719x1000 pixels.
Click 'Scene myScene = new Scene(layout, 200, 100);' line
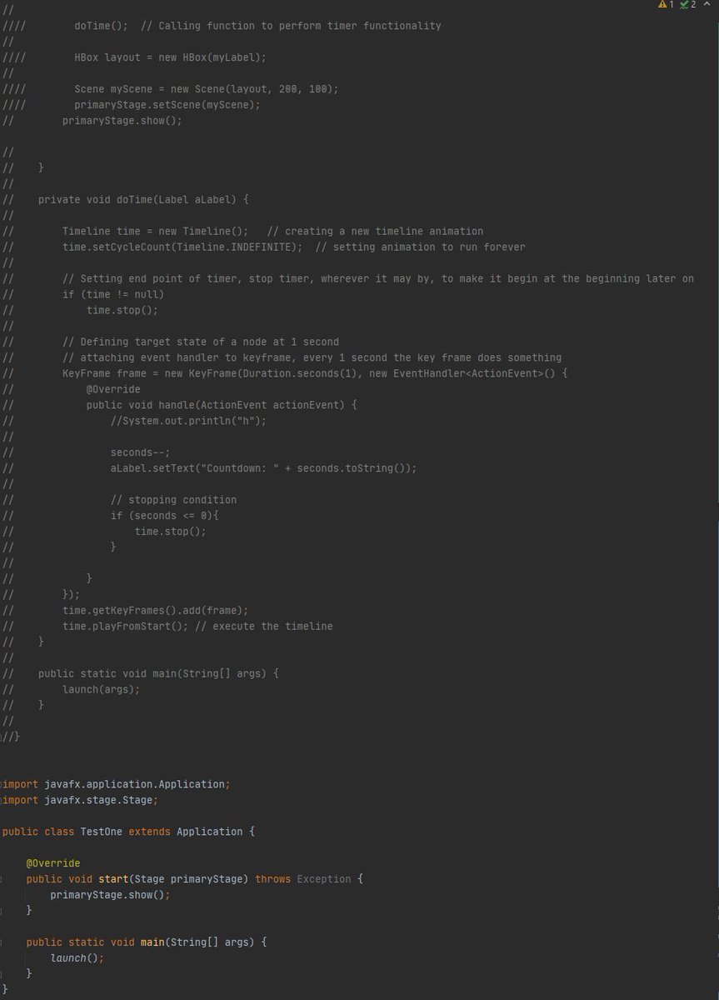pyautogui.click(x=207, y=89)
